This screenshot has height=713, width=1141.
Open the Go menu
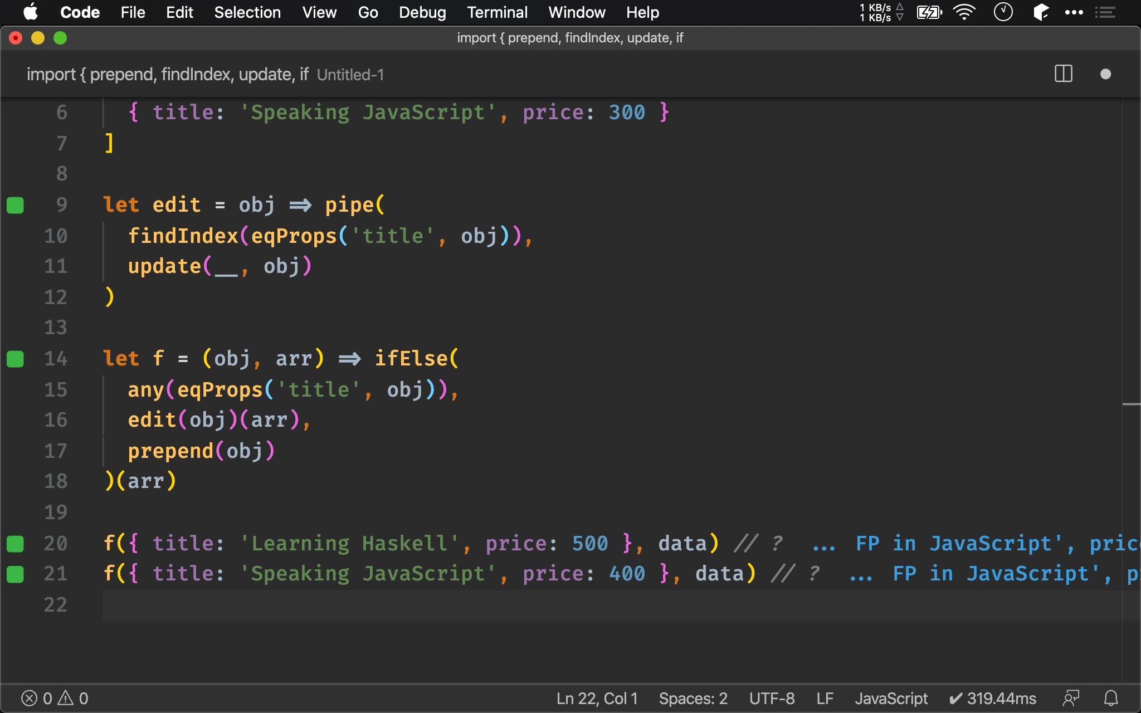coord(368,12)
